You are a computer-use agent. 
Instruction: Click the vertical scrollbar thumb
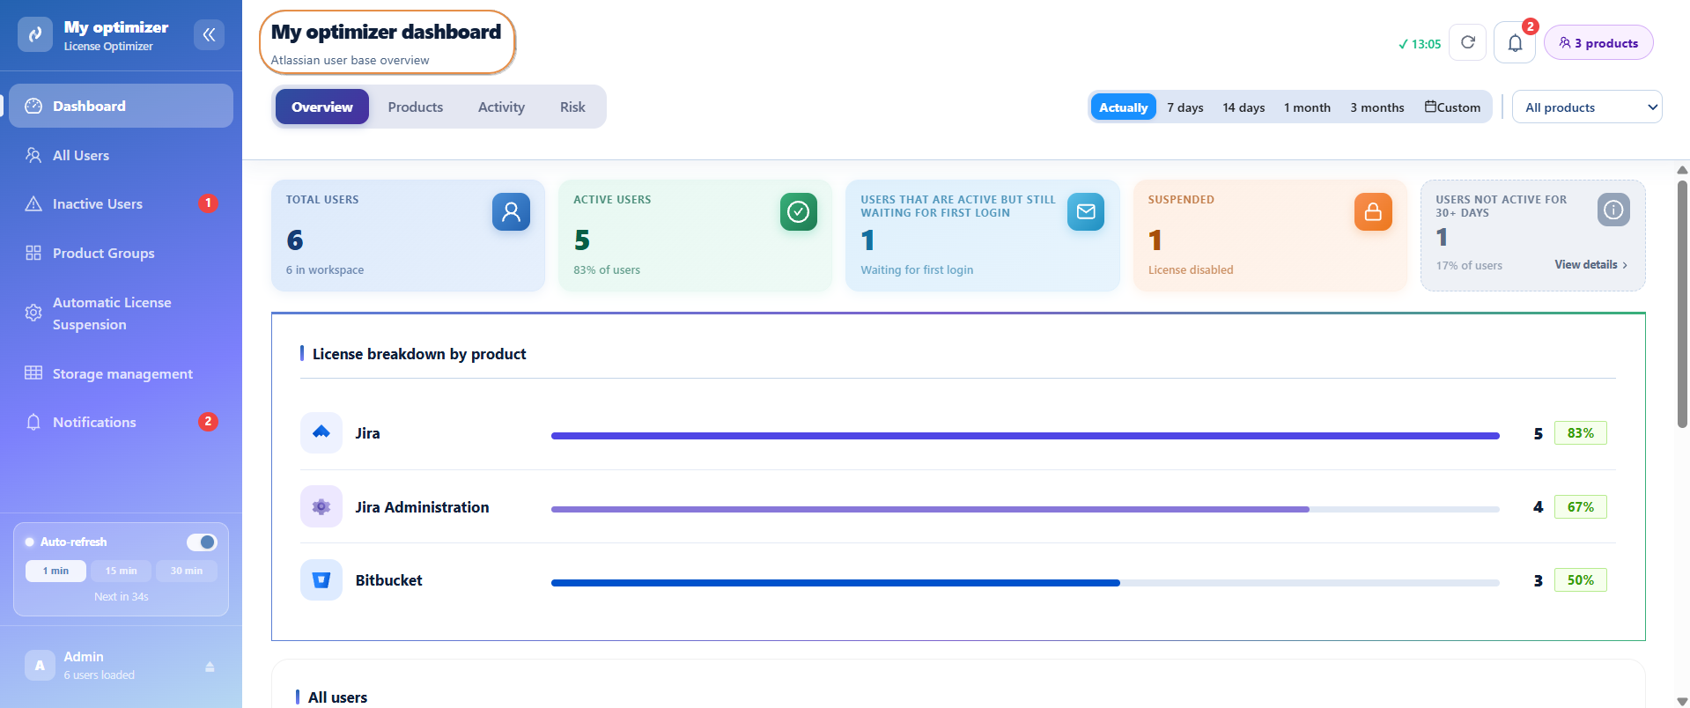pyautogui.click(x=1682, y=304)
